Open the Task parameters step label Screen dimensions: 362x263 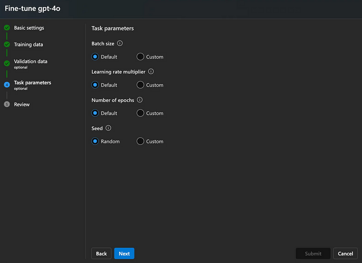tap(33, 85)
